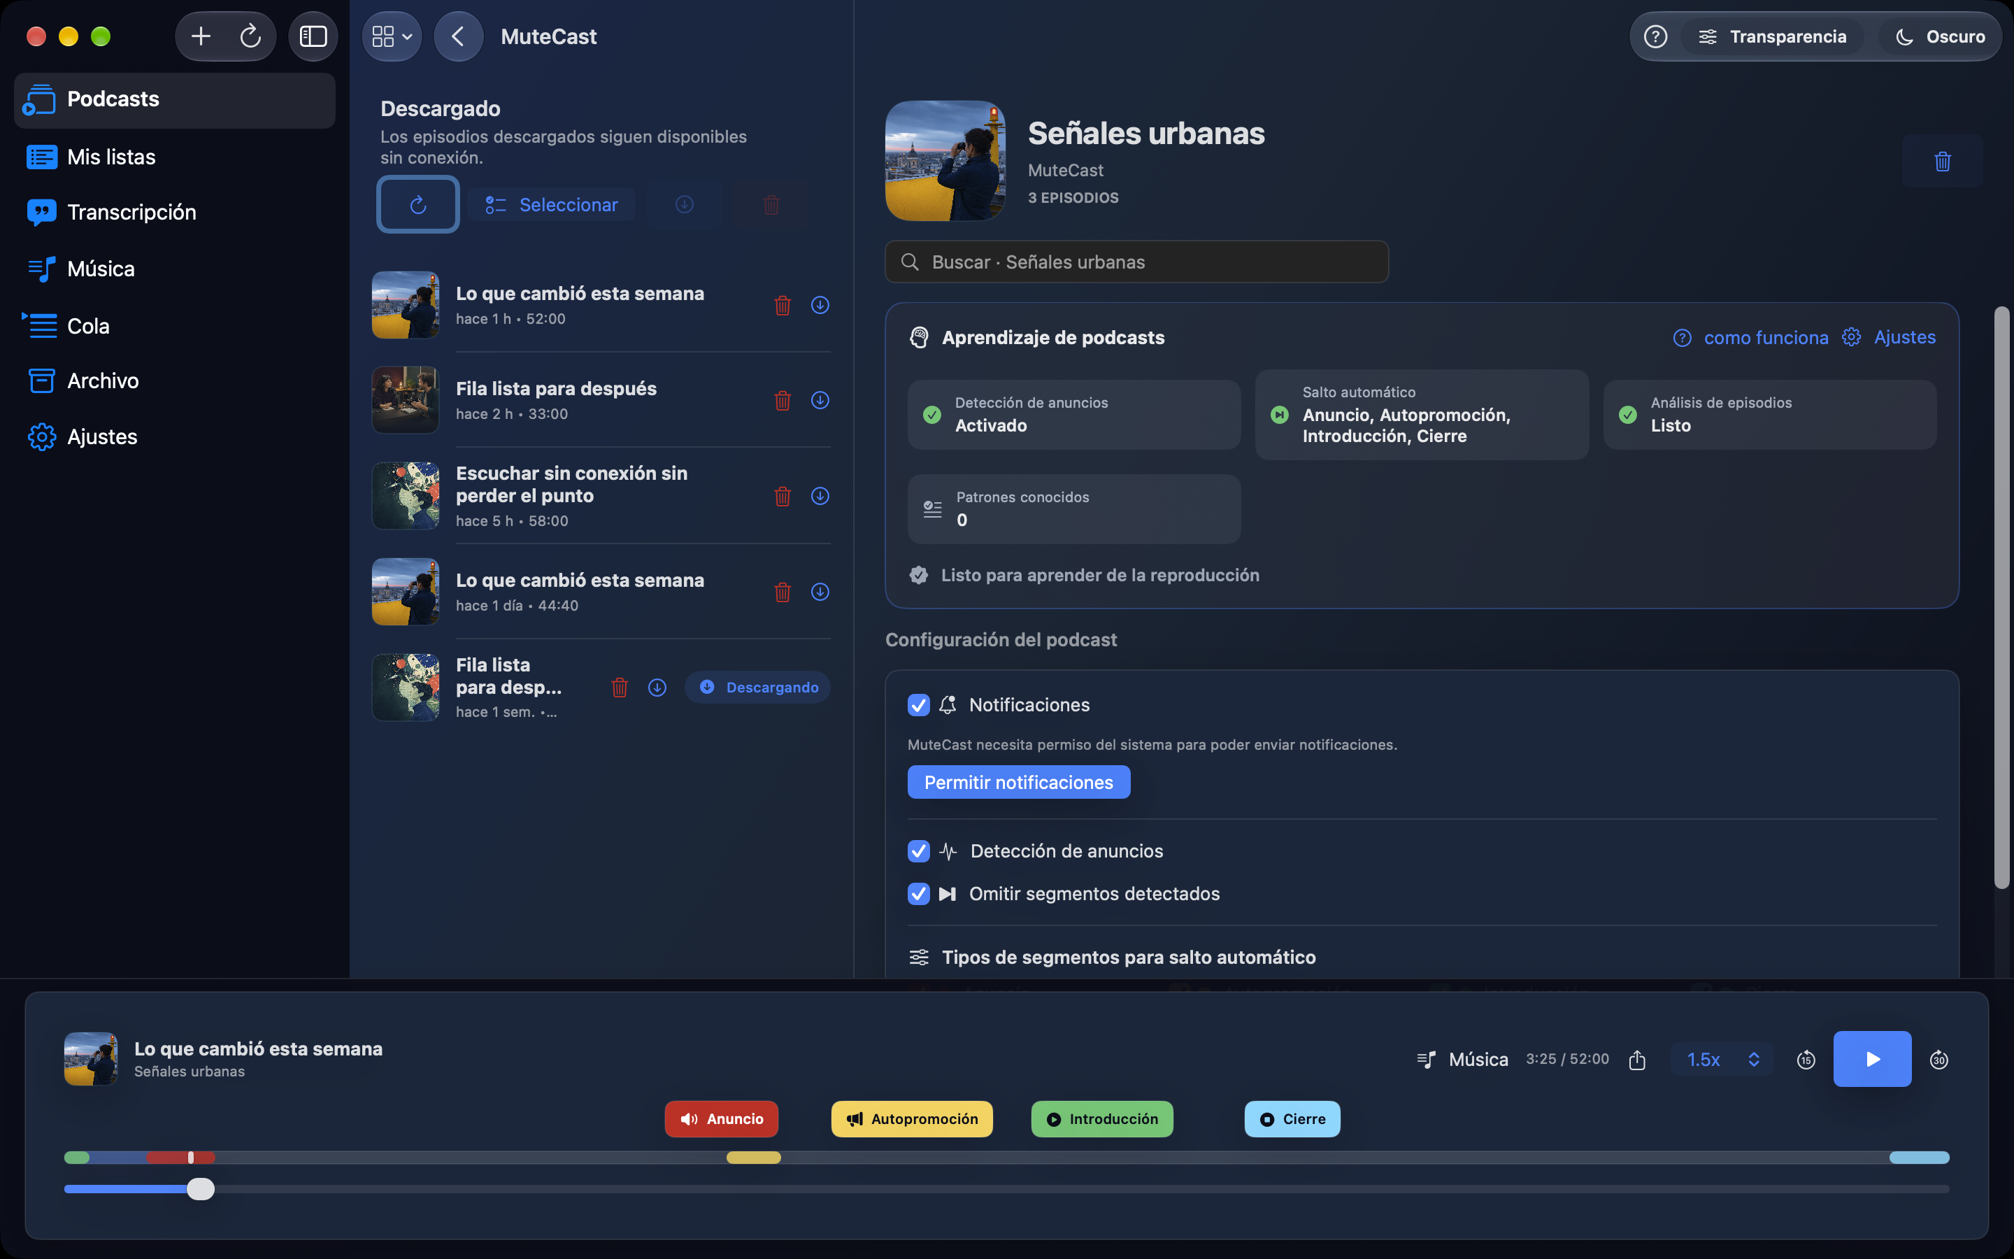Viewport: 2014px width, 1259px height.
Task: Delete the Señales urbanas podcast trash icon
Action: (x=1943, y=162)
